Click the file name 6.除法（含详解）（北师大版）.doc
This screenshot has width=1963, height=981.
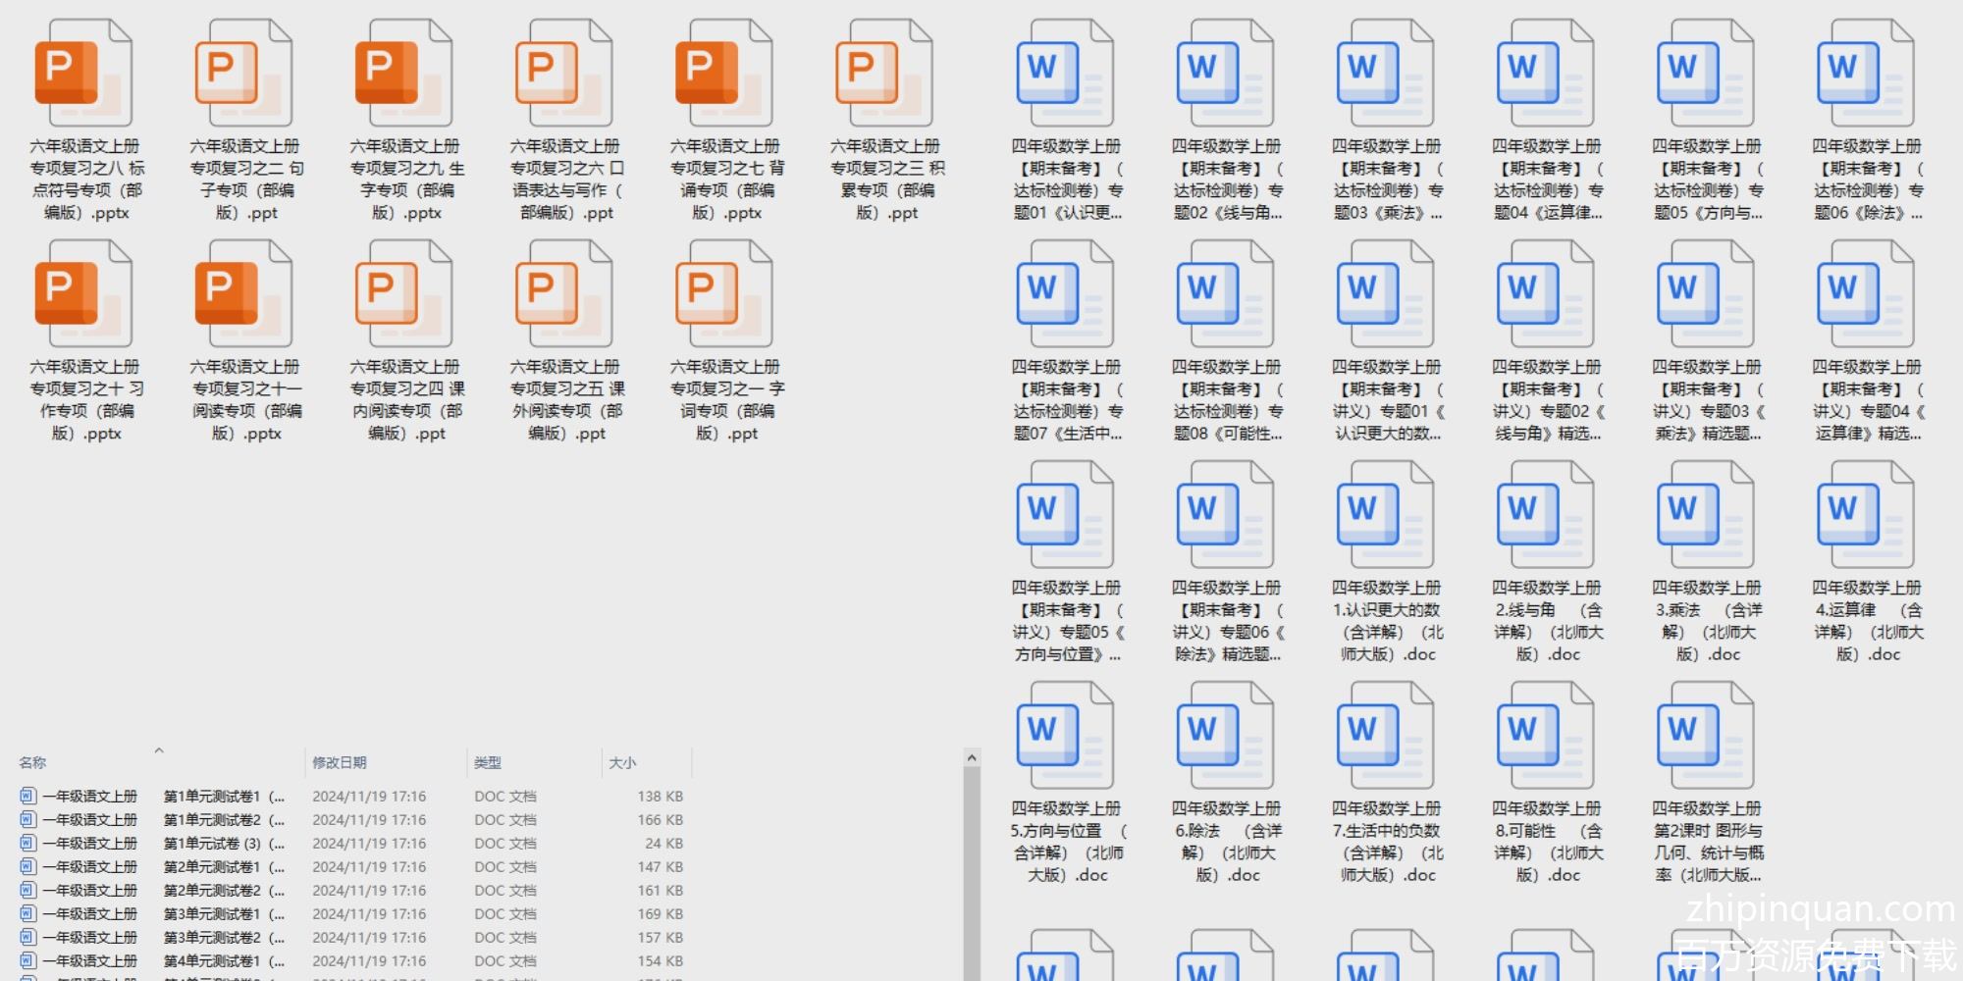point(1227,842)
